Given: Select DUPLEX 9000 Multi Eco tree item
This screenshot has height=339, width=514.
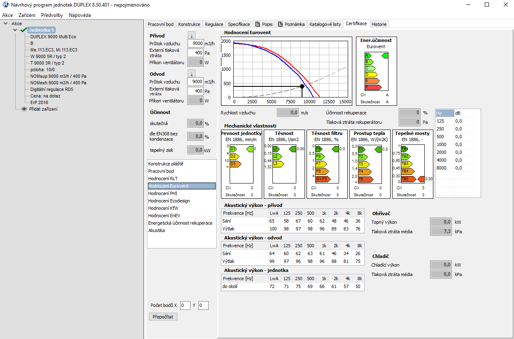Looking at the screenshot, I should point(53,37).
